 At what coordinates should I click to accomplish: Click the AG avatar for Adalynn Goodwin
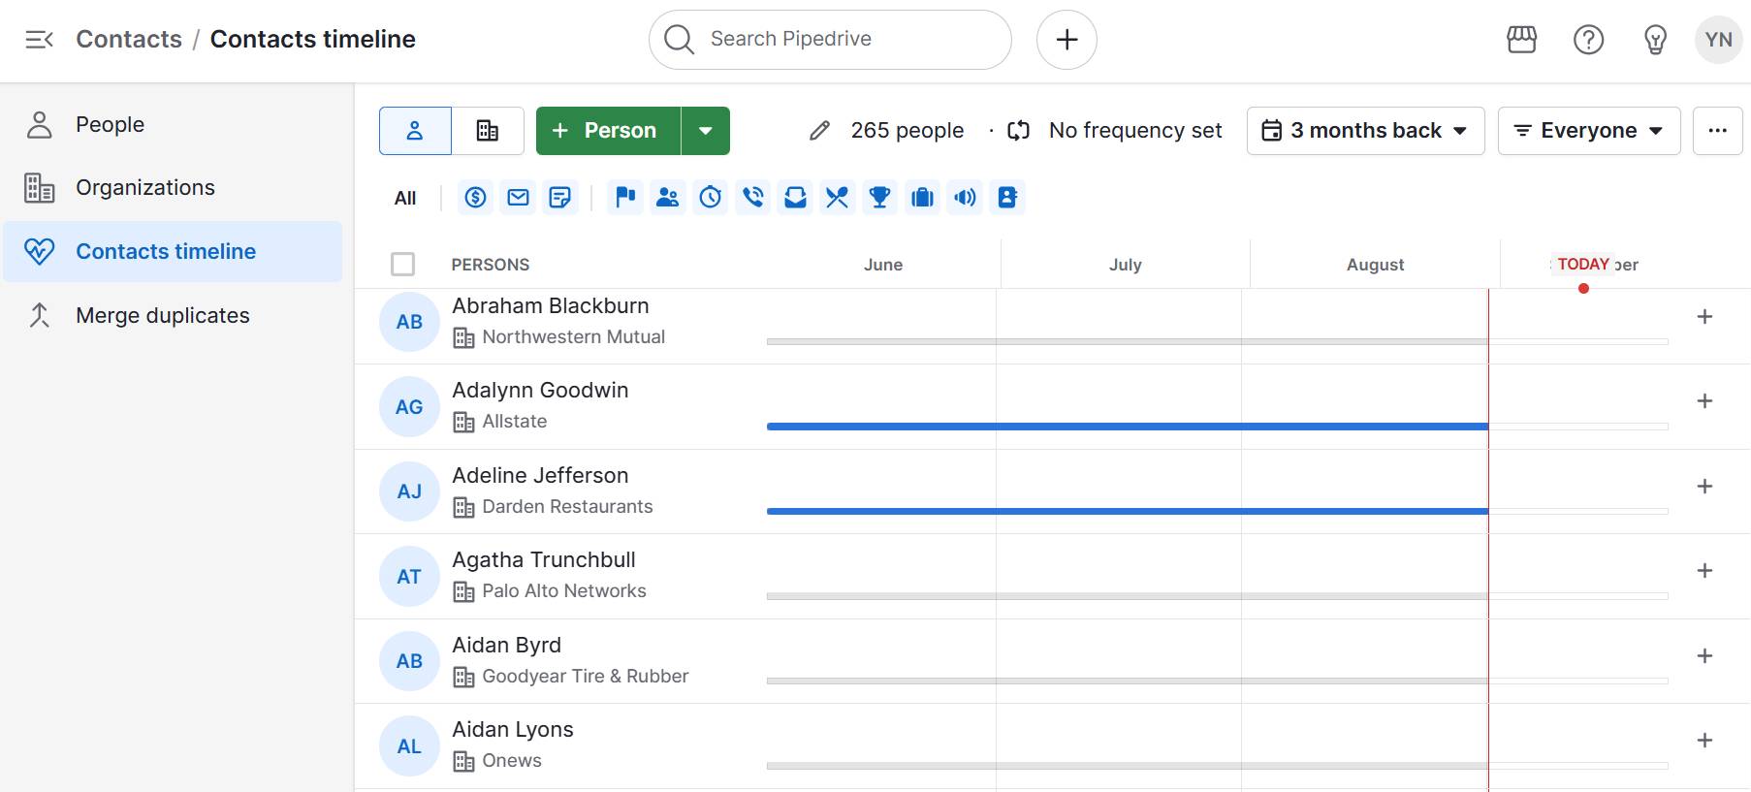tap(409, 407)
